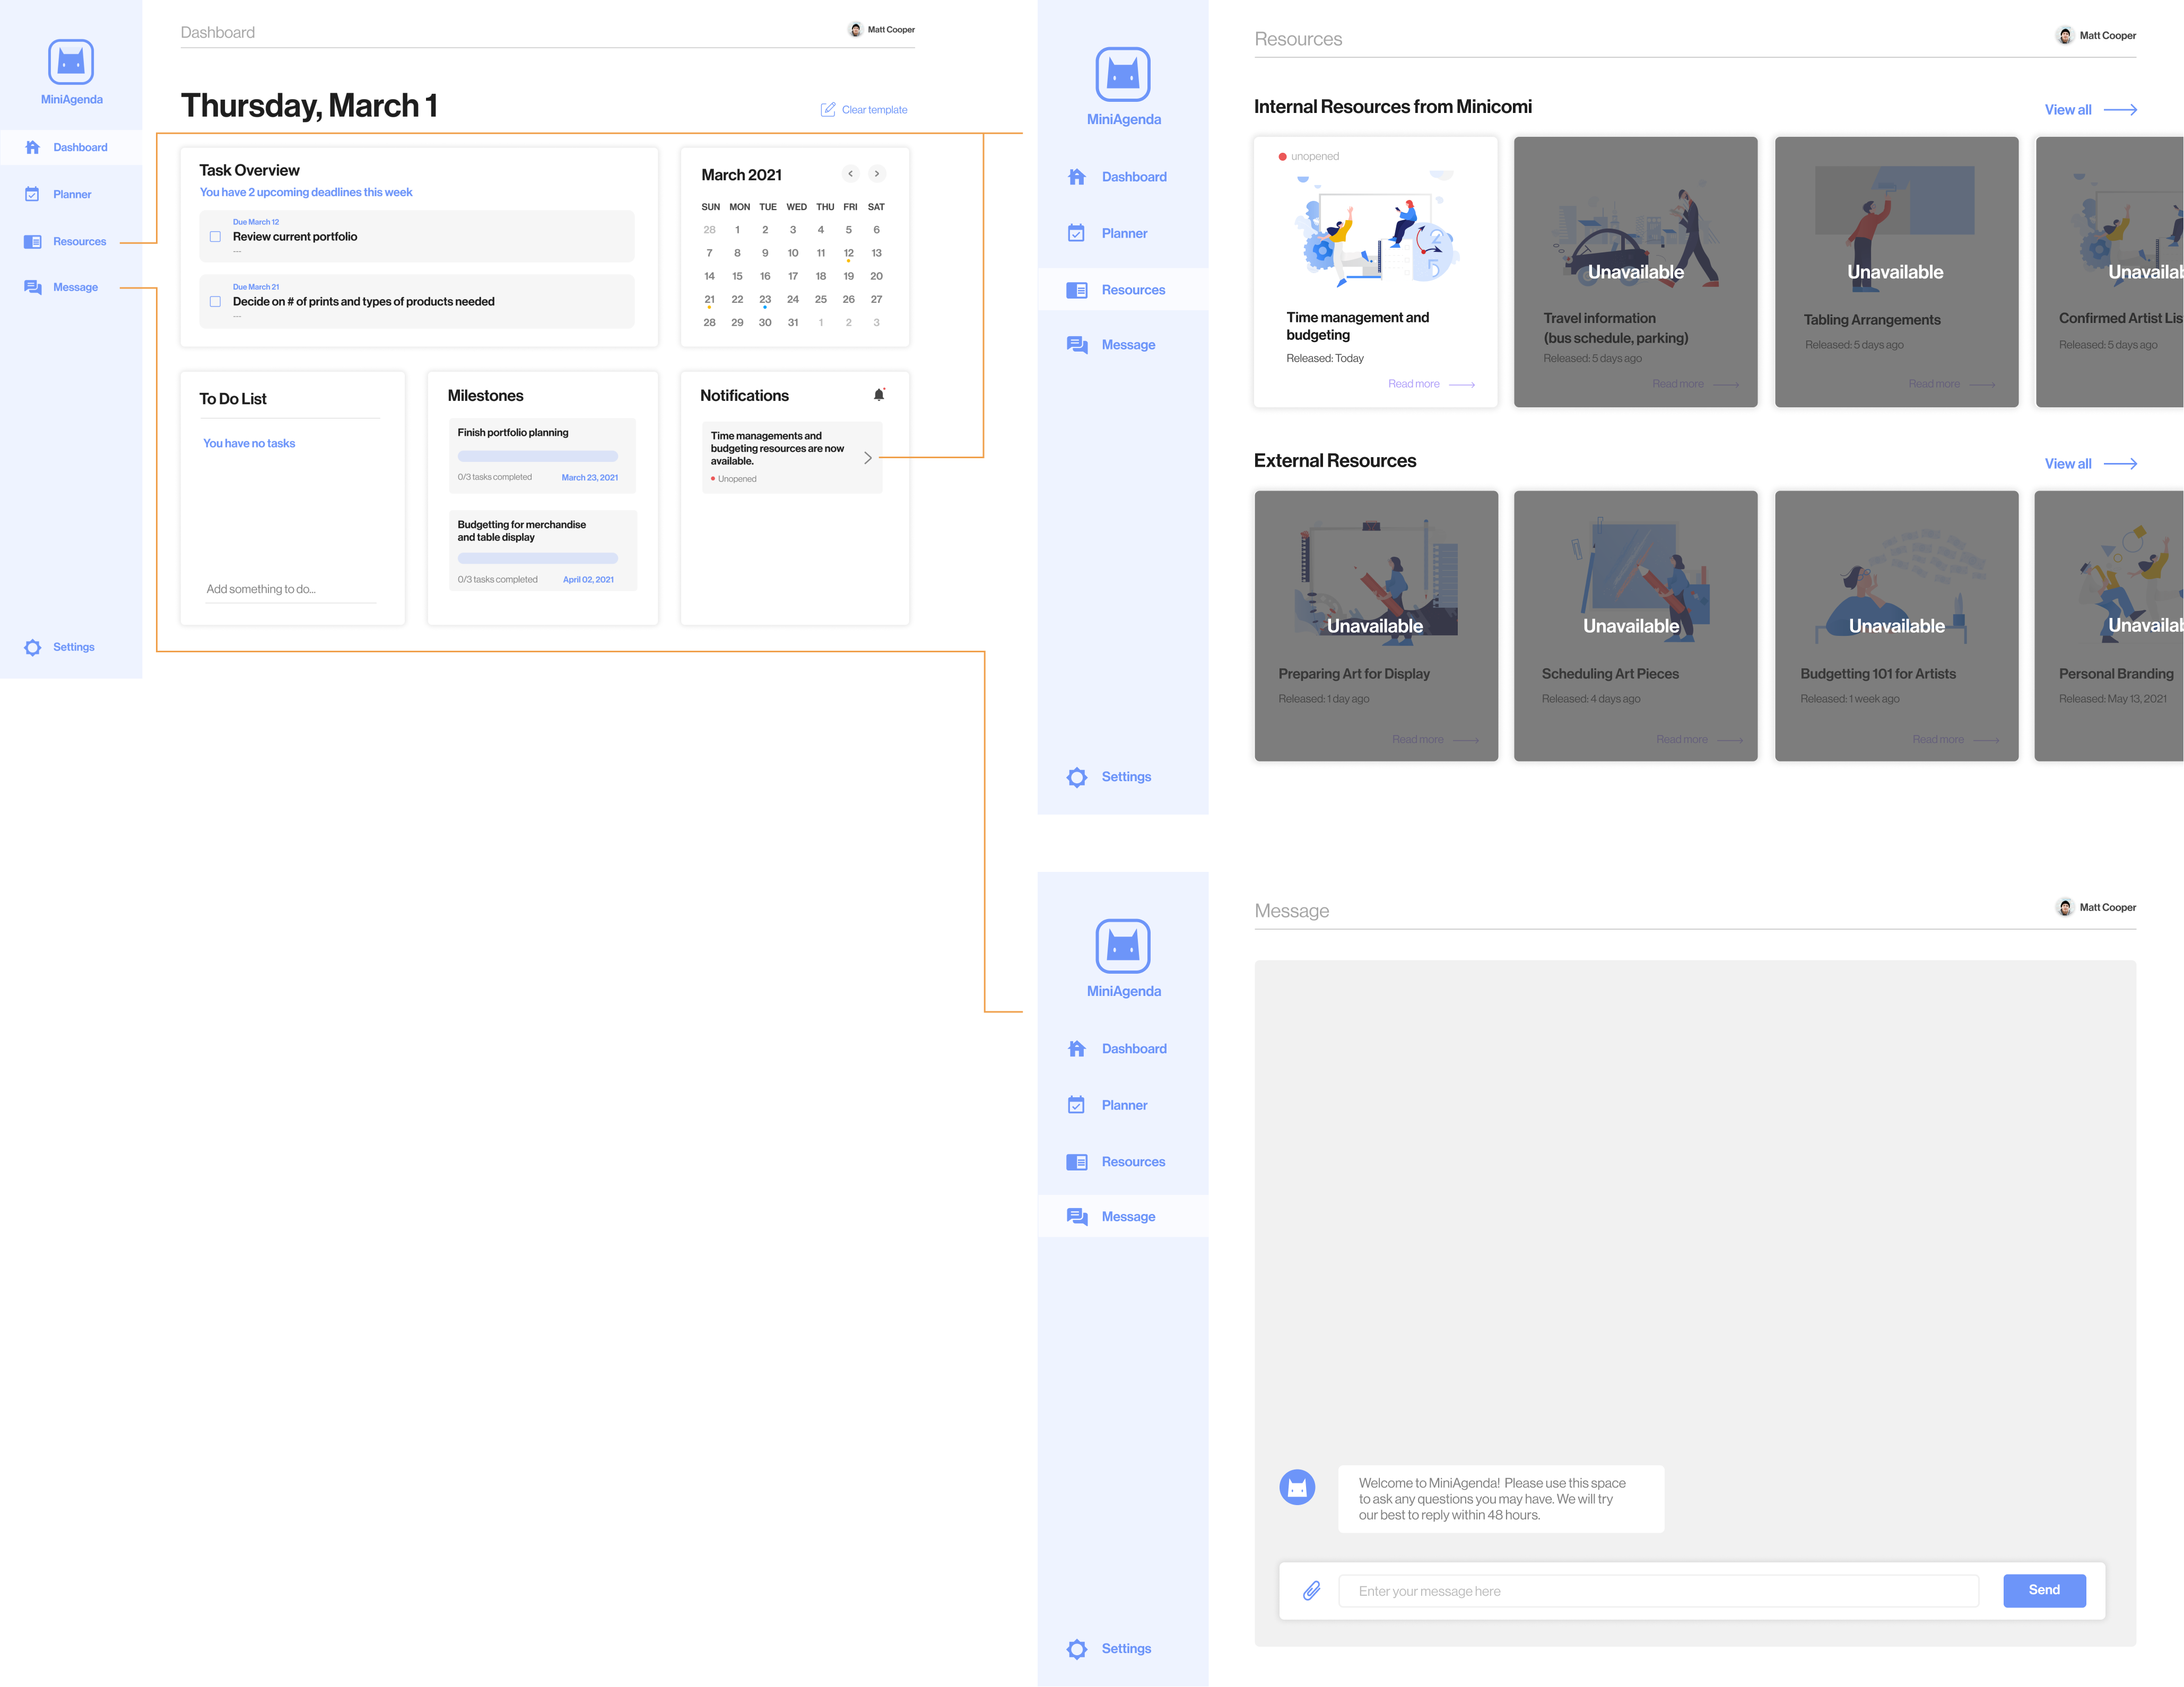Click Matt Cooper avatar on the Dashboard header

pos(855,29)
